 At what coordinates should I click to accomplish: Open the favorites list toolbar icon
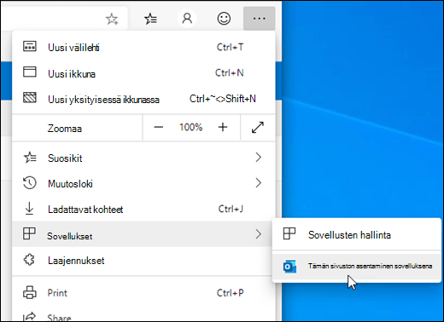[x=150, y=19]
